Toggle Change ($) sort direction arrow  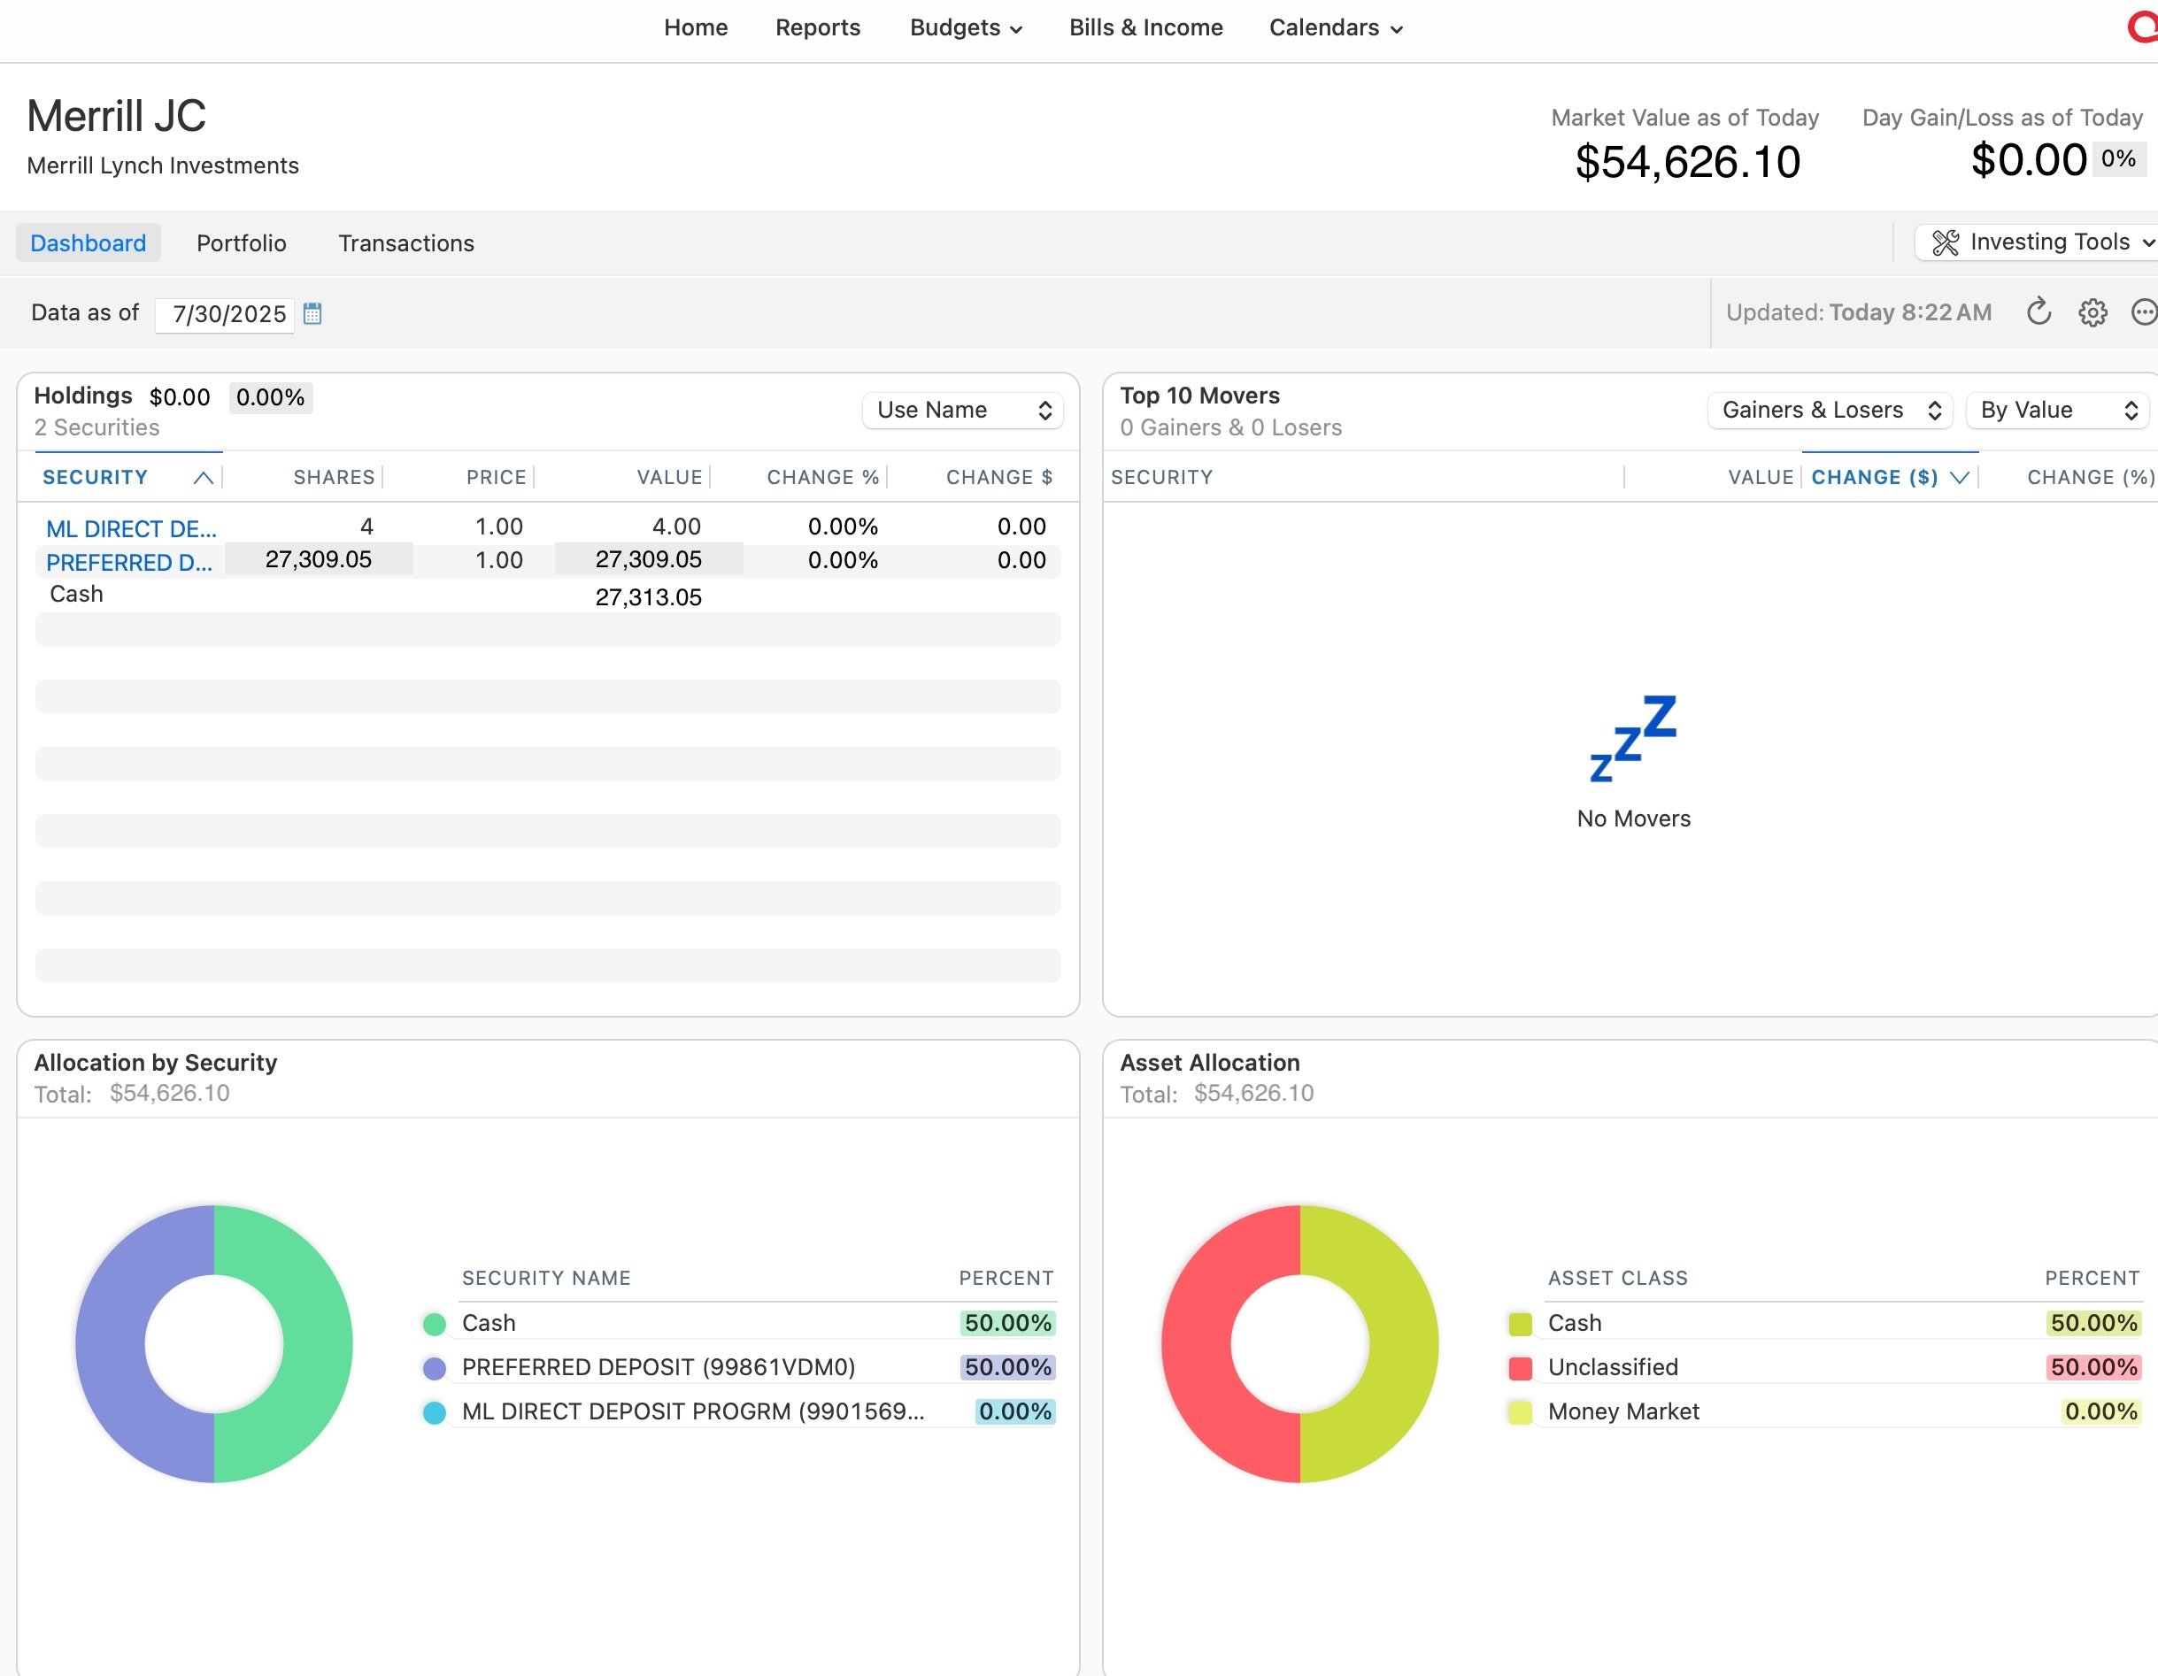tap(1960, 478)
